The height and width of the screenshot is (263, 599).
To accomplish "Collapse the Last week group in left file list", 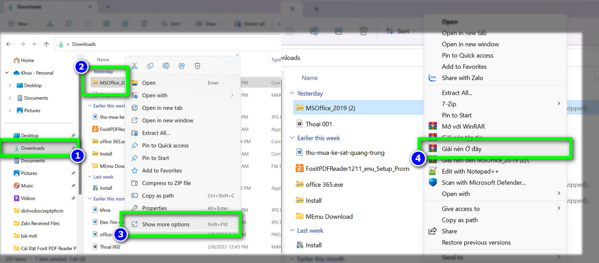I will click(90, 177).
